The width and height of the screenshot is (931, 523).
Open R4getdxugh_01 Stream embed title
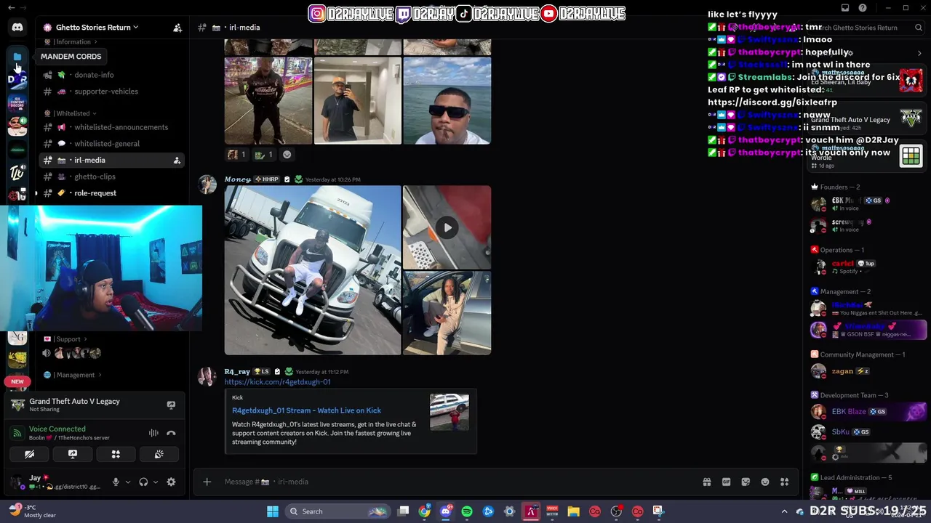pos(306,410)
